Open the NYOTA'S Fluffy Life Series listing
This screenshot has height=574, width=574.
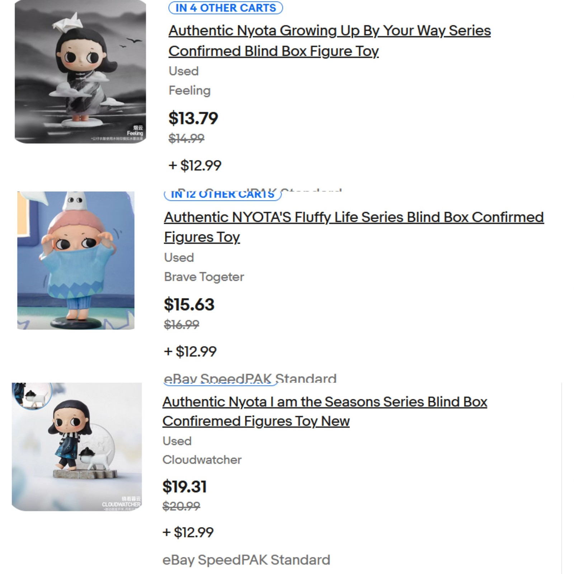click(x=353, y=217)
